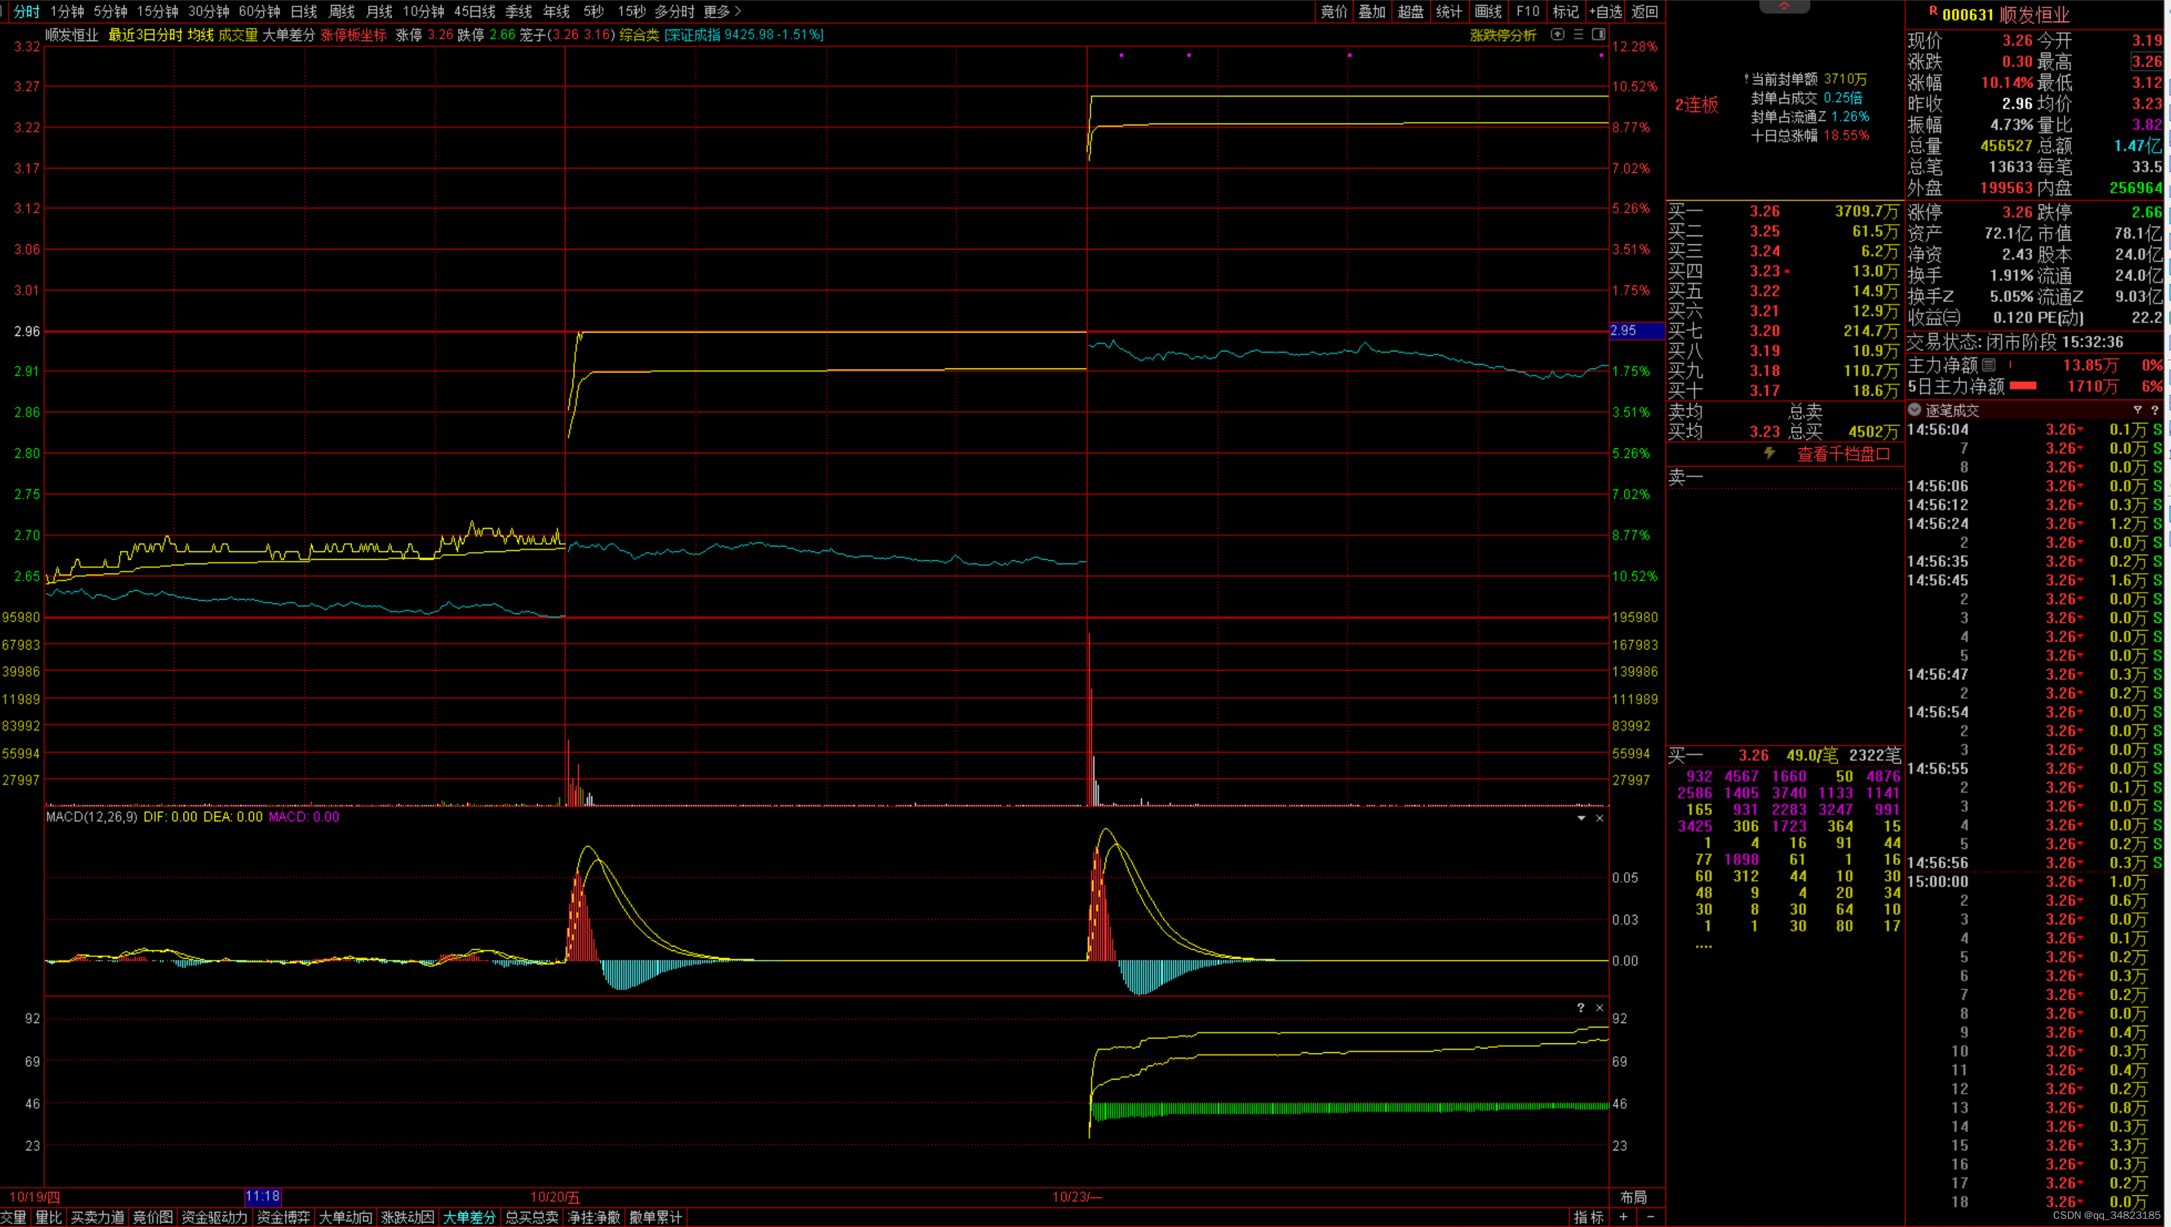Click the 11:18 time marker on axis
2171x1227 pixels.
[263, 1197]
